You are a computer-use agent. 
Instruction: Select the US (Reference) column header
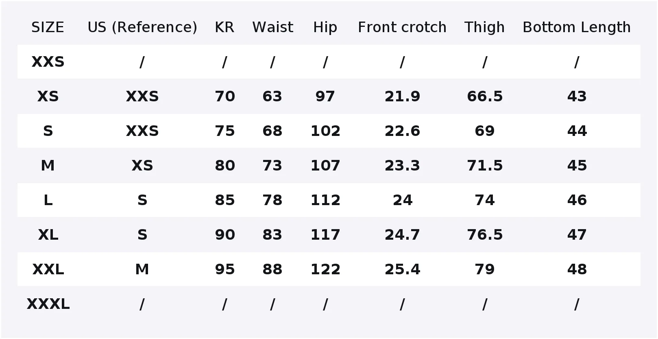pyautogui.click(x=142, y=27)
